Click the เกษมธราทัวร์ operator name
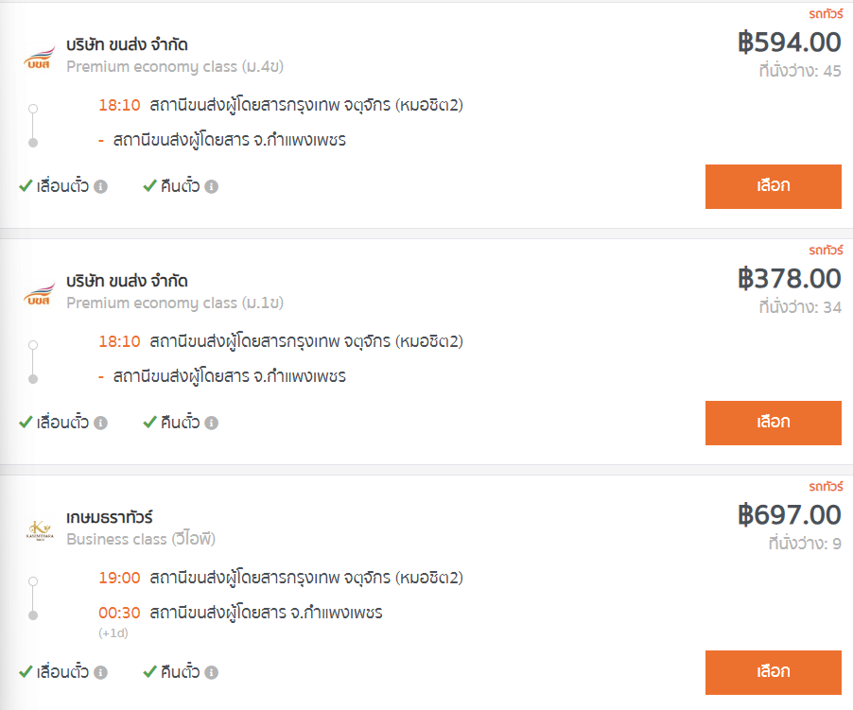Viewport: 853px width, 710px height. pos(110,517)
